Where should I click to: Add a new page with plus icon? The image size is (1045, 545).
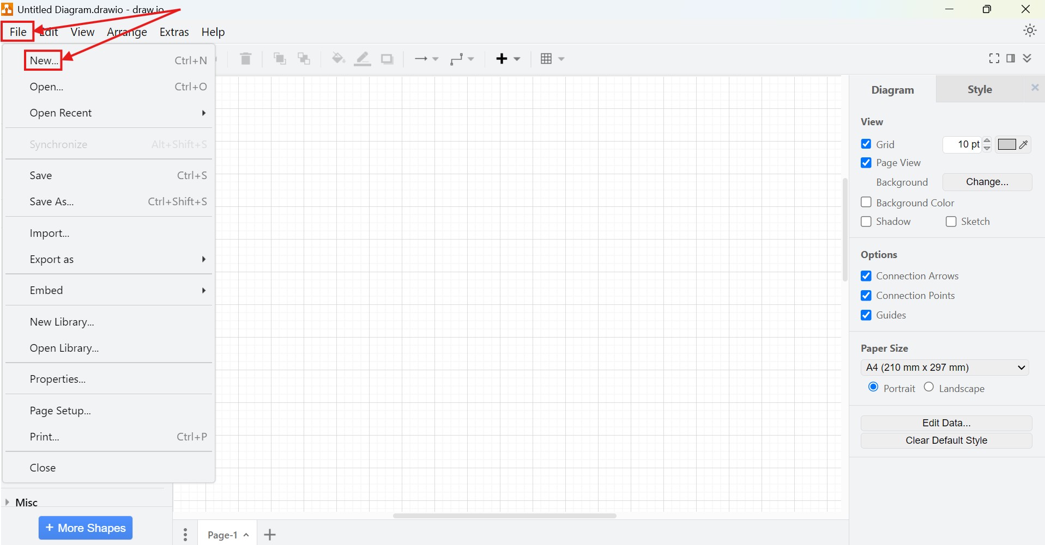click(x=270, y=535)
